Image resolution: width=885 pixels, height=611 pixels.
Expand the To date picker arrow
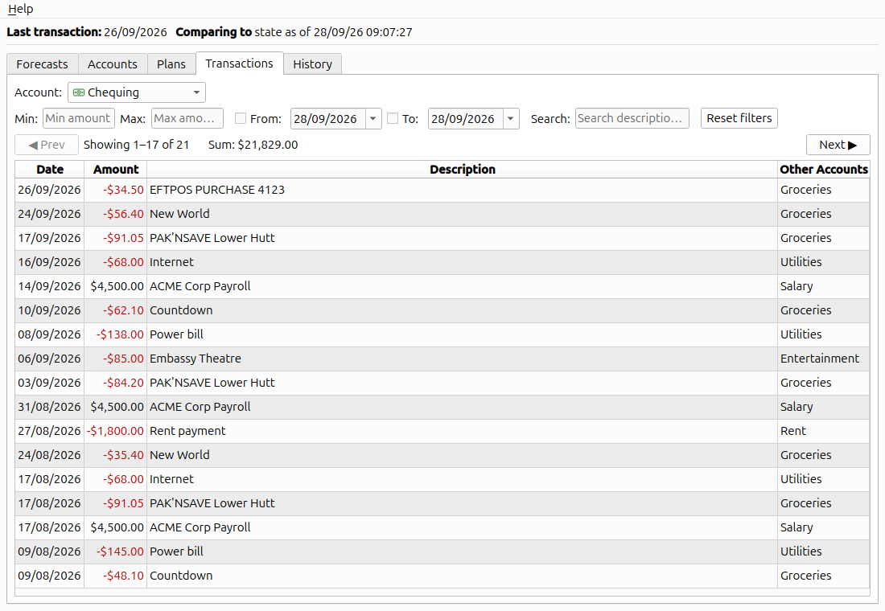pos(510,119)
